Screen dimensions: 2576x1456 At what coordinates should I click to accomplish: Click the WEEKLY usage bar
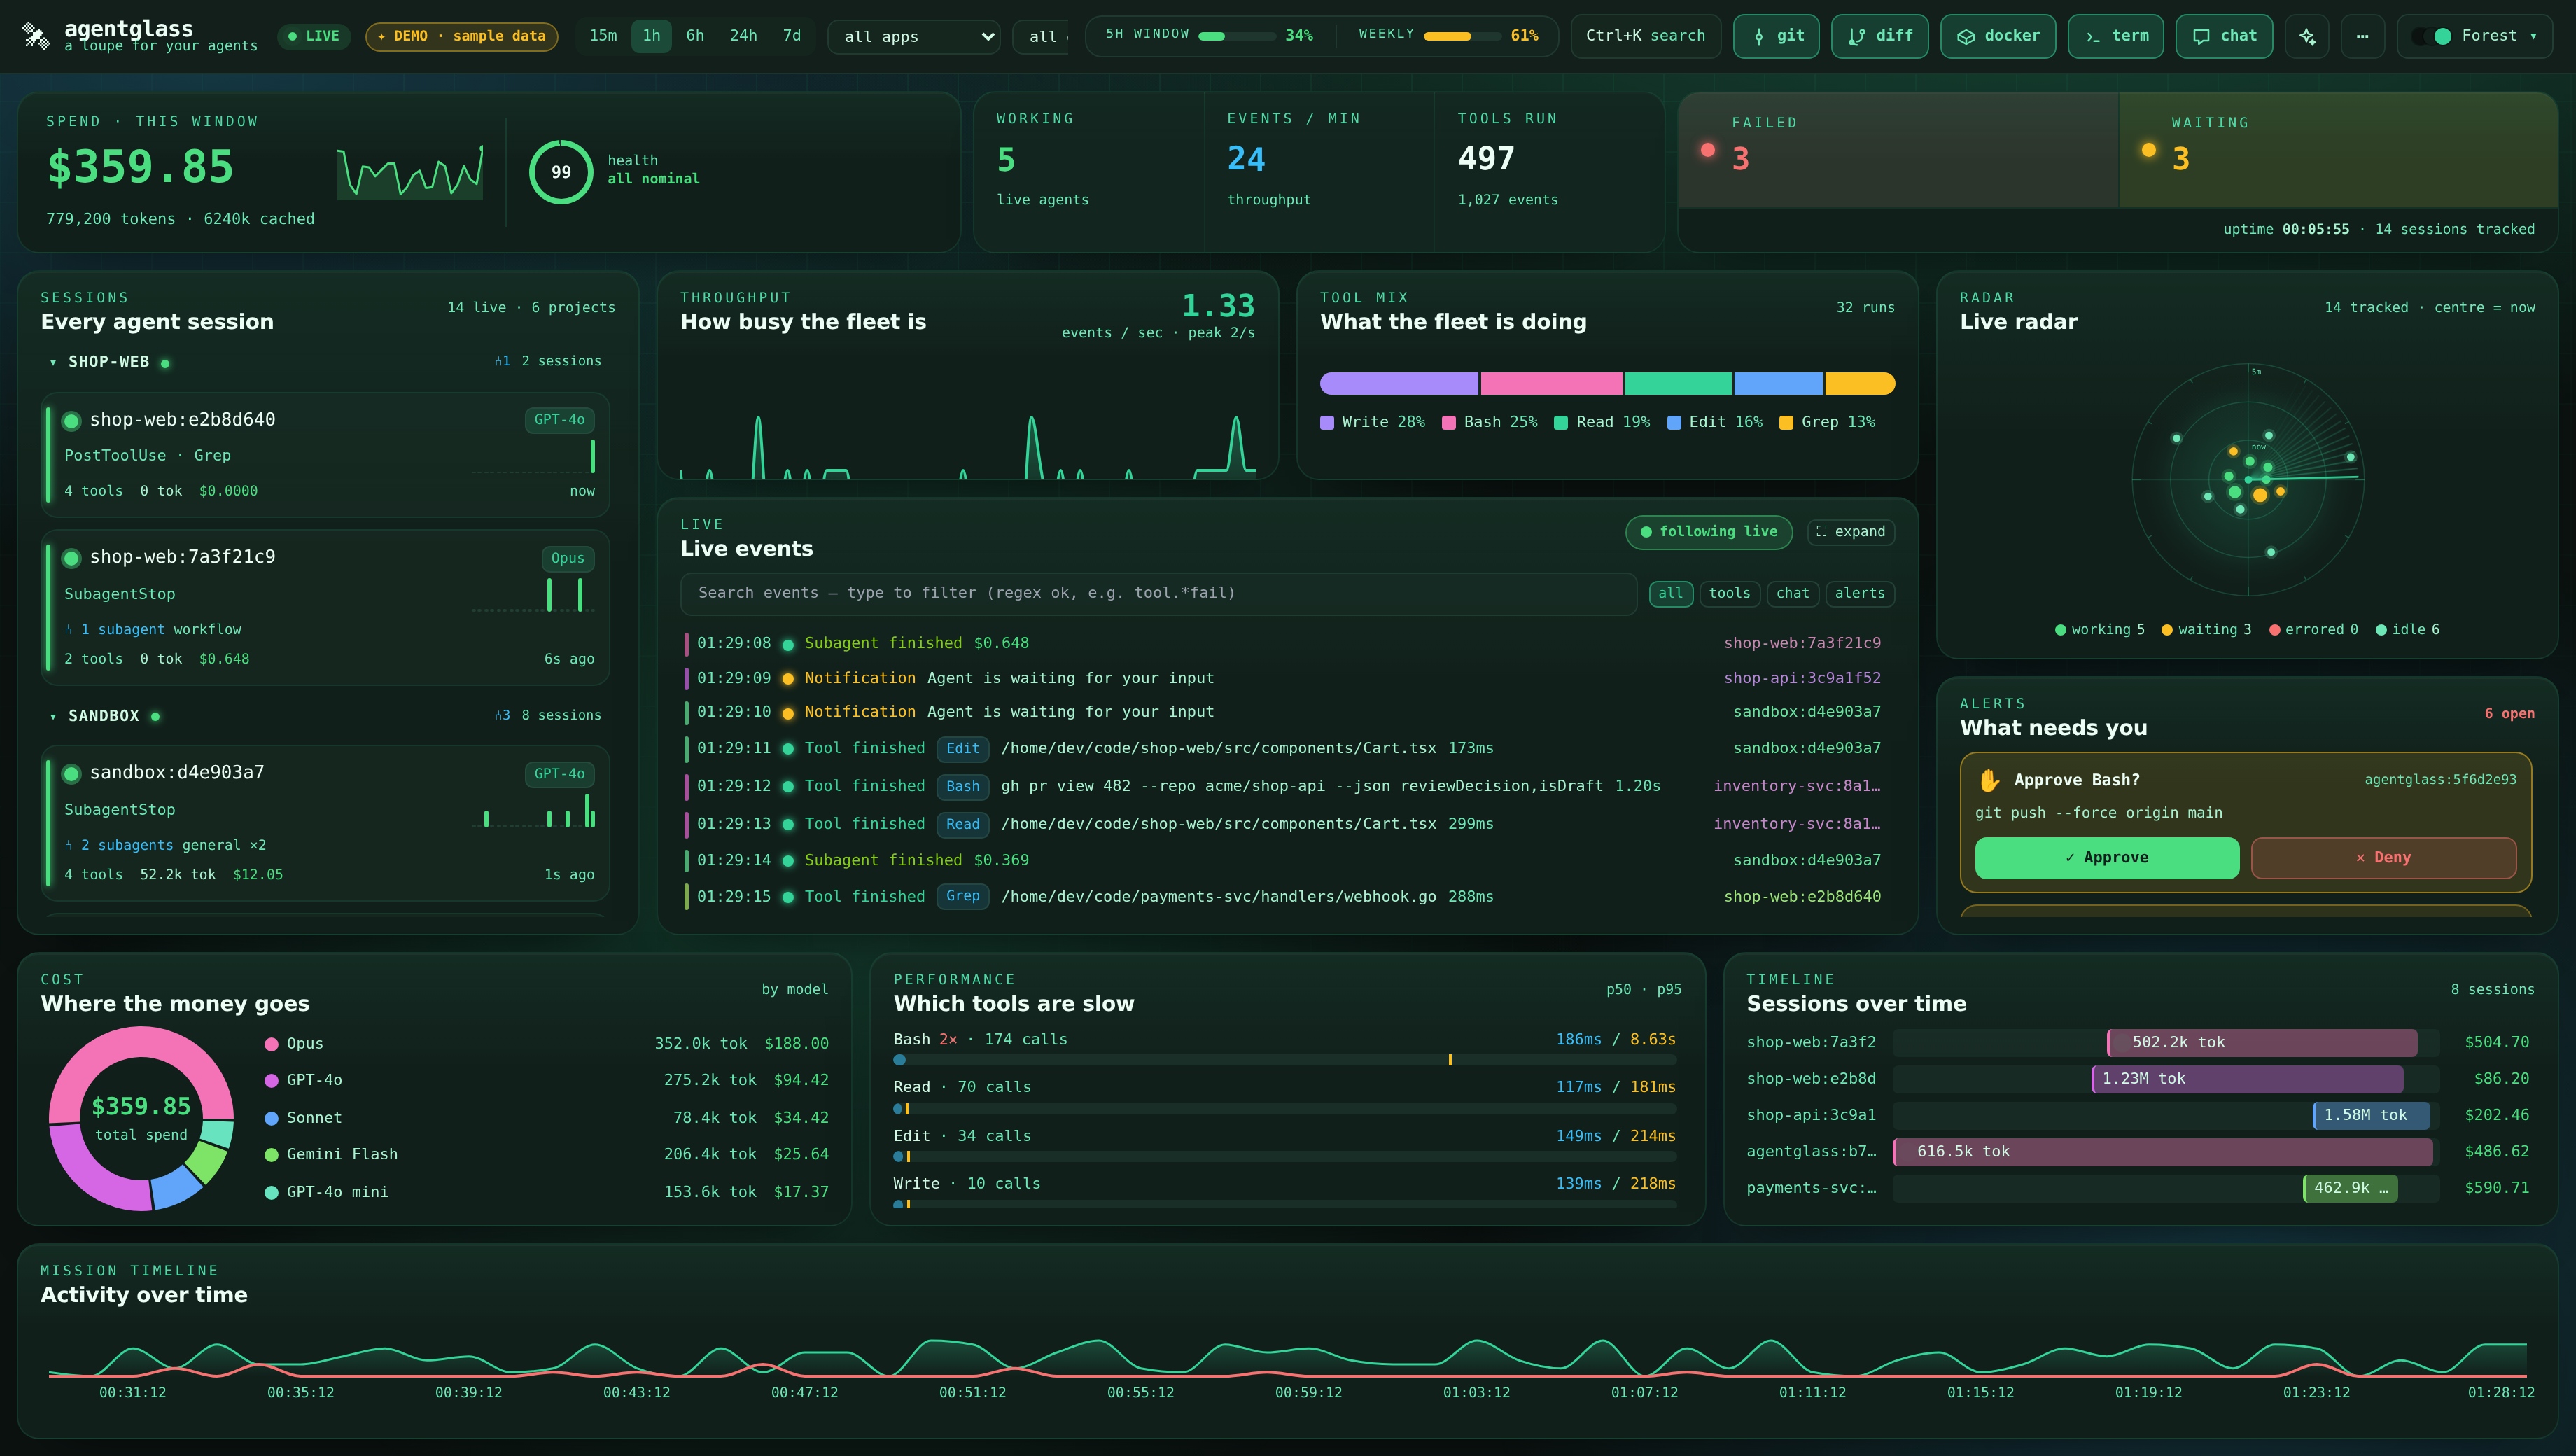[1462, 36]
